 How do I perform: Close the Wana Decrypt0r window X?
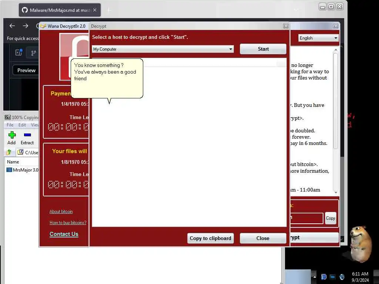tap(336, 26)
